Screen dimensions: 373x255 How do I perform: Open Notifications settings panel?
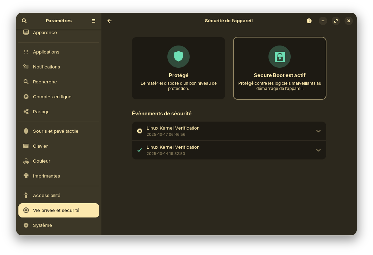coord(47,67)
